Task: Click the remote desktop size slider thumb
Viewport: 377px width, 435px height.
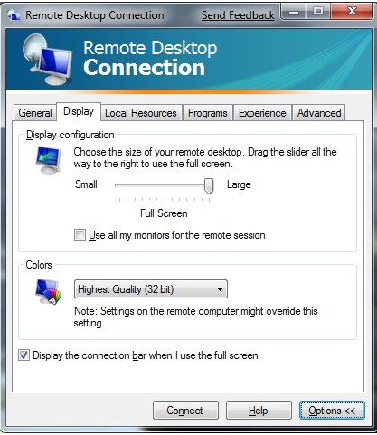Action: coord(209,186)
